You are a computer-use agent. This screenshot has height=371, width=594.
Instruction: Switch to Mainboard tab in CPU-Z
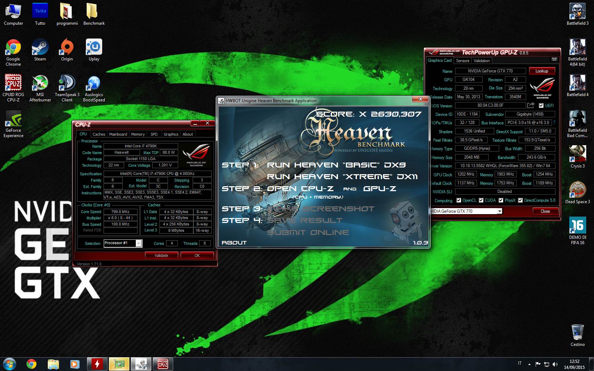(x=118, y=134)
